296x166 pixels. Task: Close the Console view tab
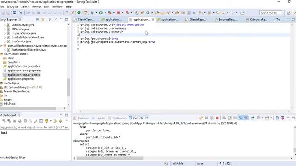click(146, 118)
